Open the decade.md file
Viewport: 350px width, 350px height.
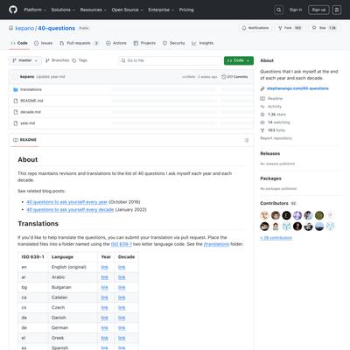click(31, 112)
